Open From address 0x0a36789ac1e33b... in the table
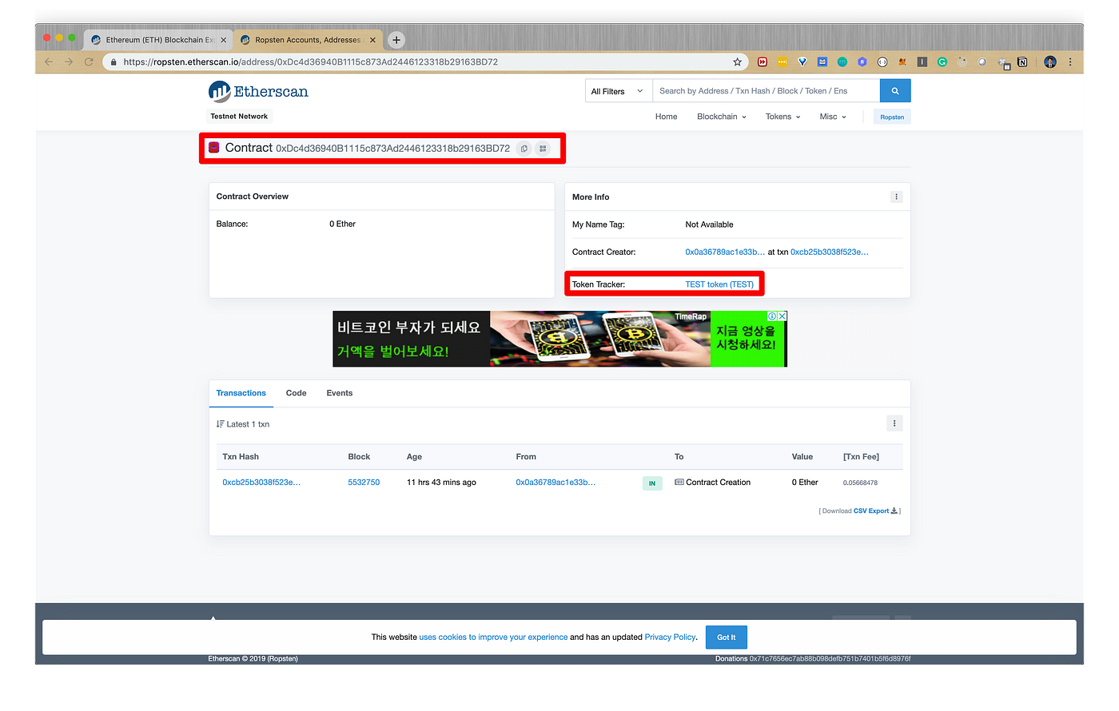The width and height of the screenshot is (1119, 711). (556, 483)
